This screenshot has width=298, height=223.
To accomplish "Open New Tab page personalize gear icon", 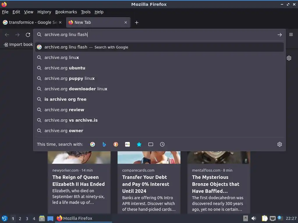I will [x=289, y=58].
